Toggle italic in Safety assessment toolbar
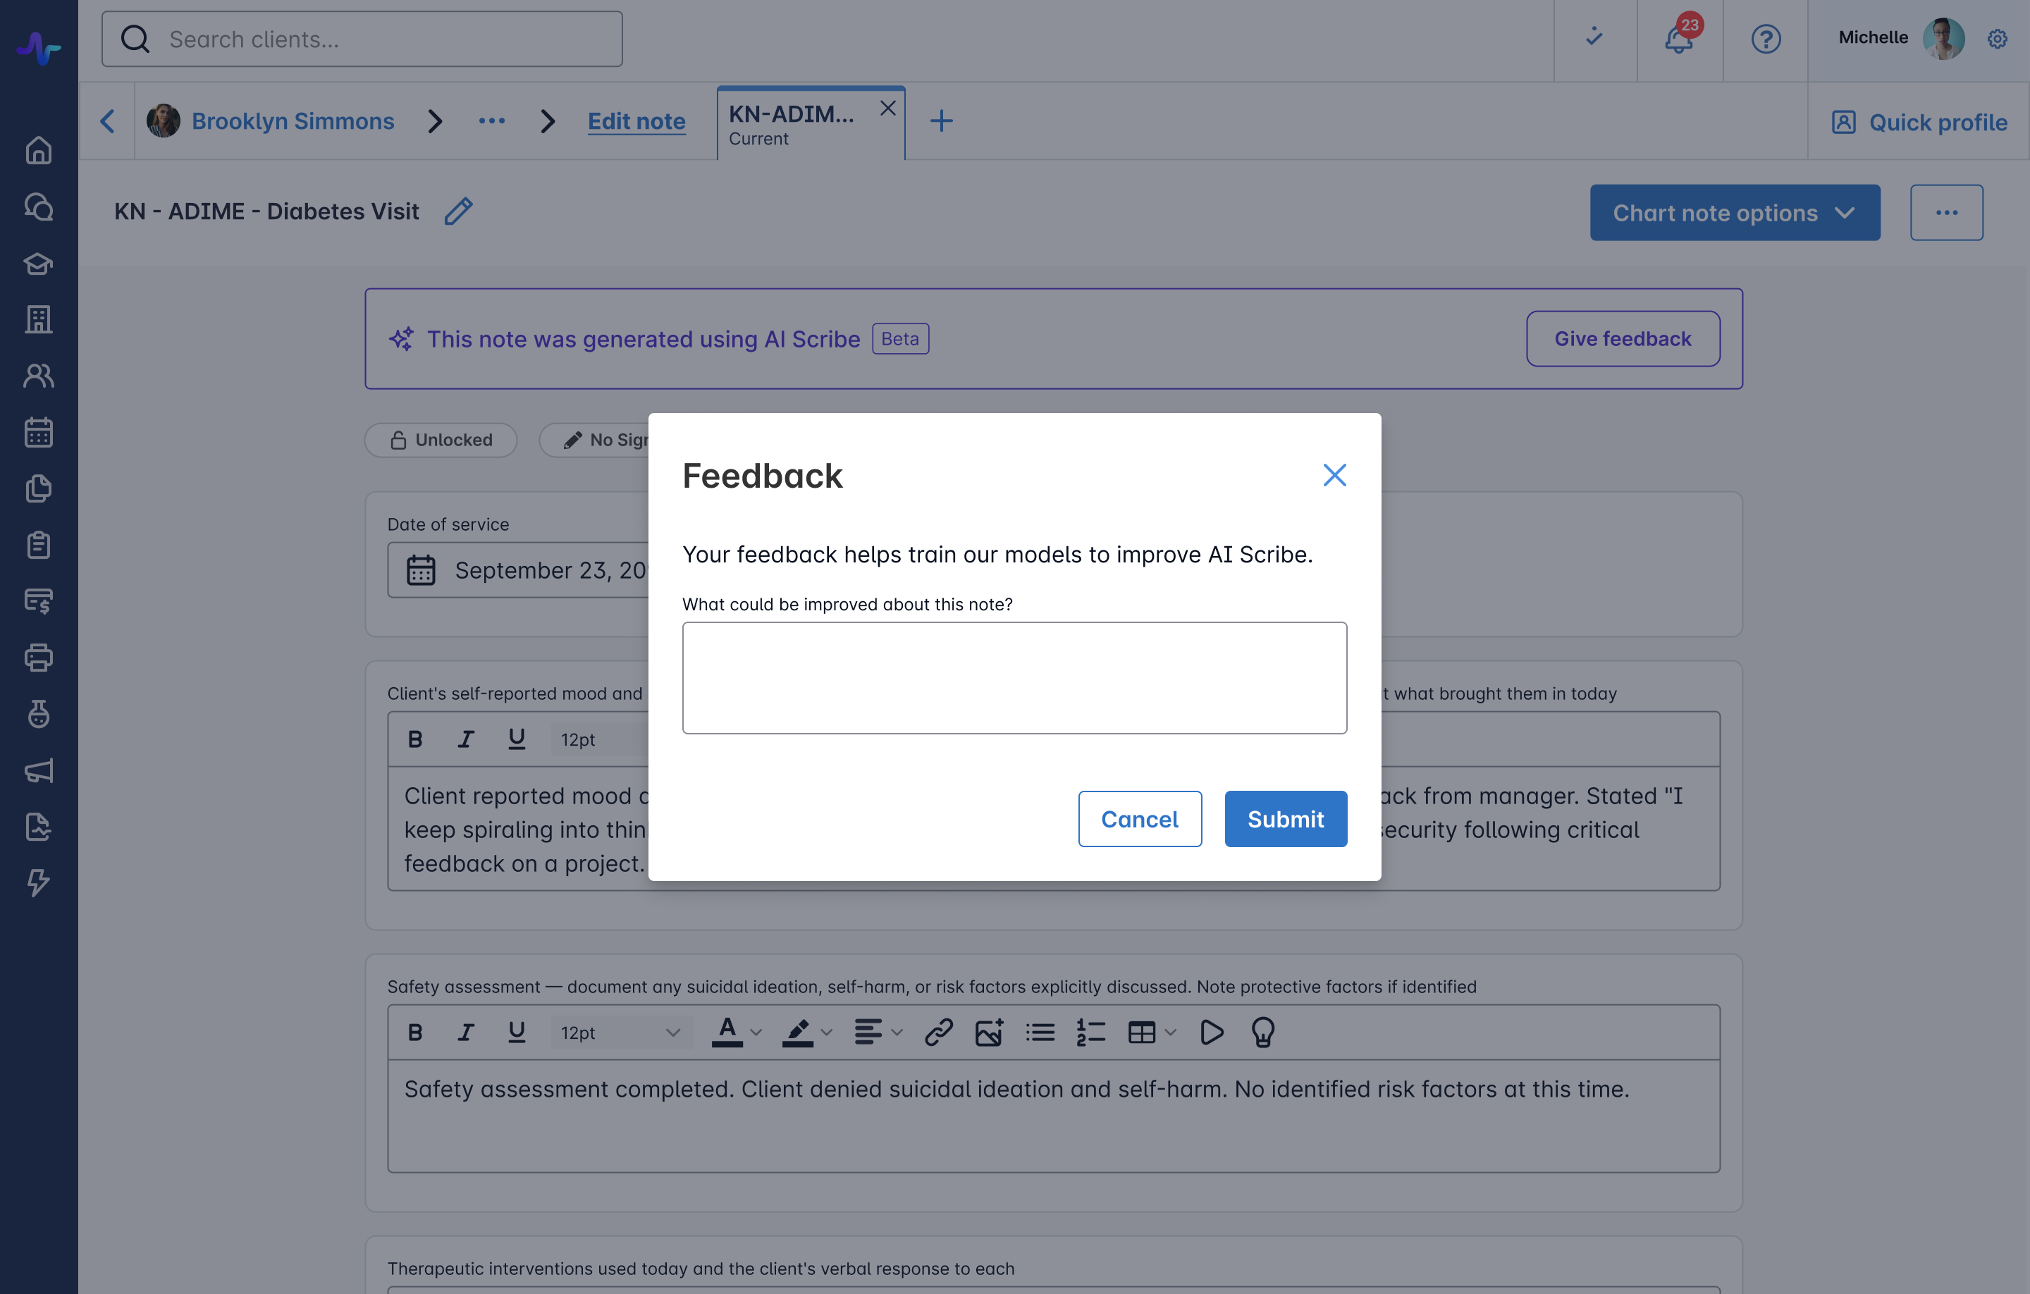Screen dimensions: 2030x1294 tap(465, 1032)
